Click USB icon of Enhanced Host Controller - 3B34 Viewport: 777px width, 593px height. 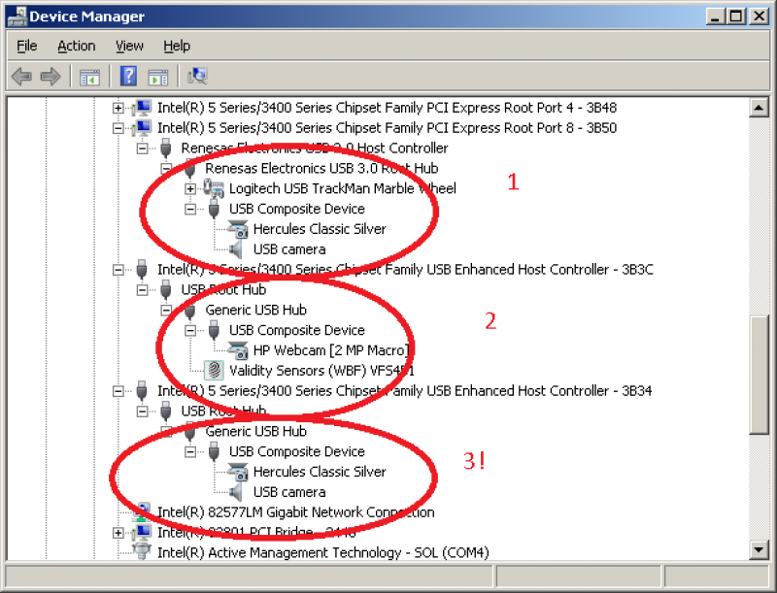[x=142, y=390]
